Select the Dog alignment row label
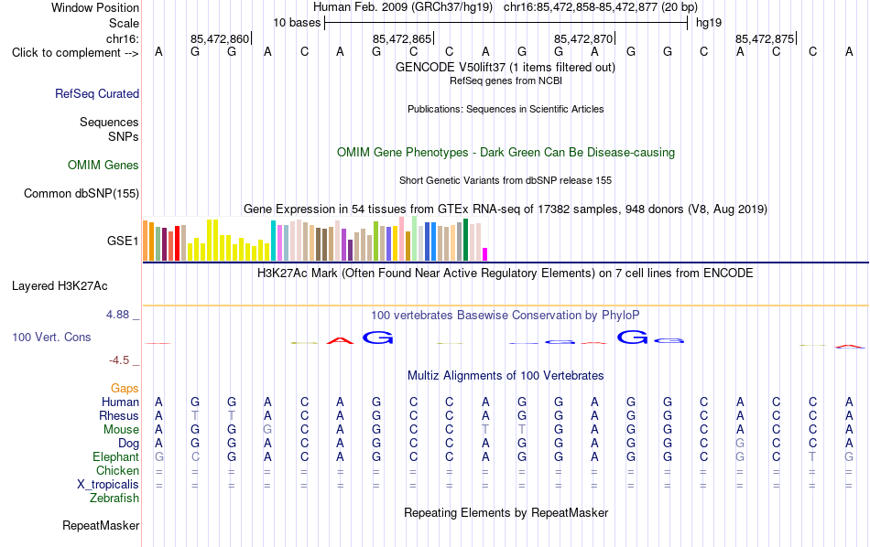 128,444
